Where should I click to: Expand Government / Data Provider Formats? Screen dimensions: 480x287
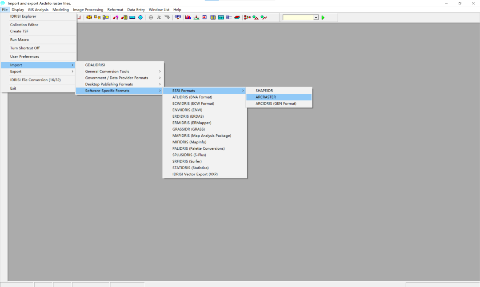pyautogui.click(x=120, y=78)
